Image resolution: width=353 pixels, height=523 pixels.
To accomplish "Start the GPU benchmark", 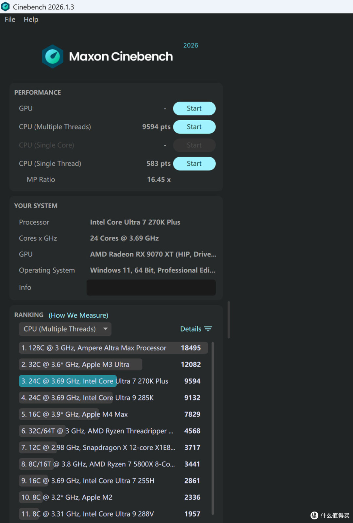I will coord(194,109).
